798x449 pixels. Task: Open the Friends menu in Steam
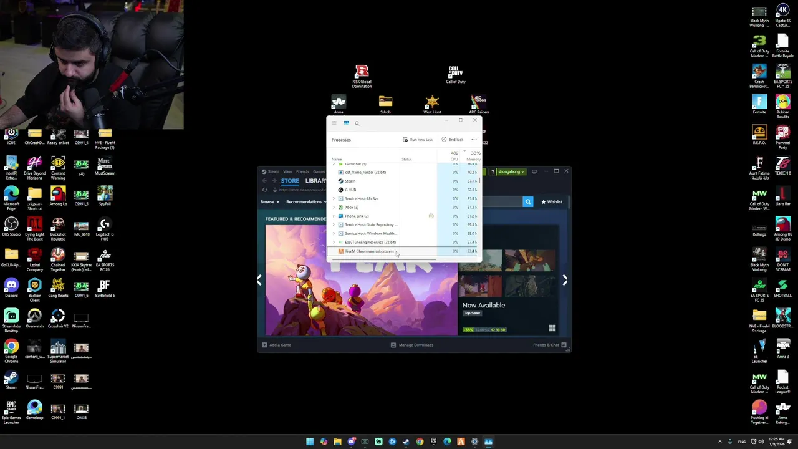302,171
